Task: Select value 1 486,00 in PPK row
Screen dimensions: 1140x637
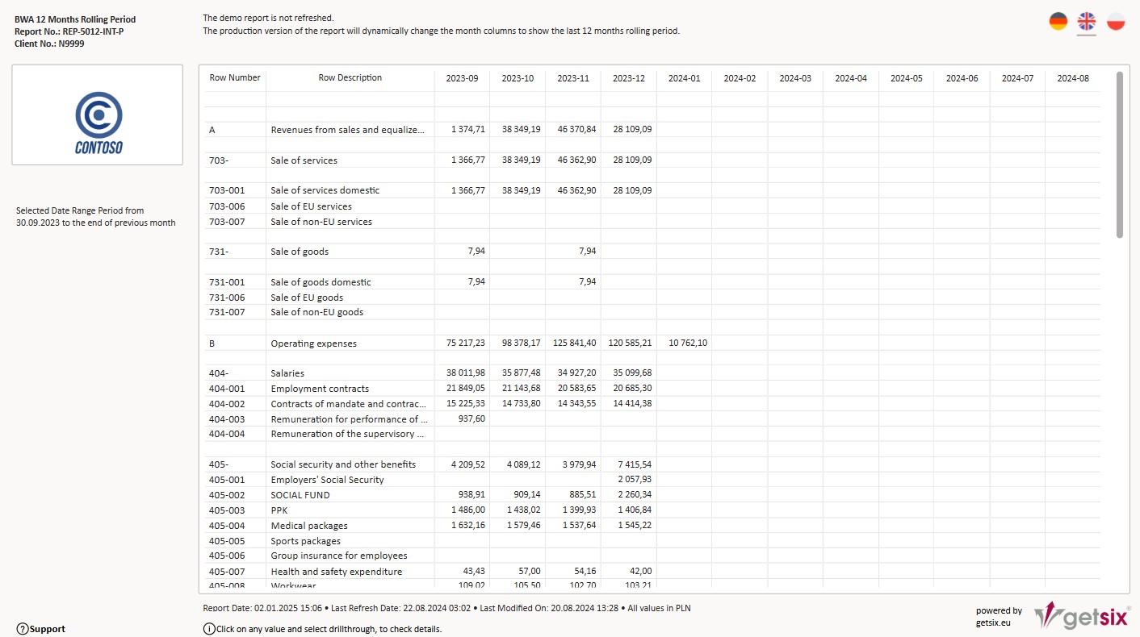Action: (468, 510)
